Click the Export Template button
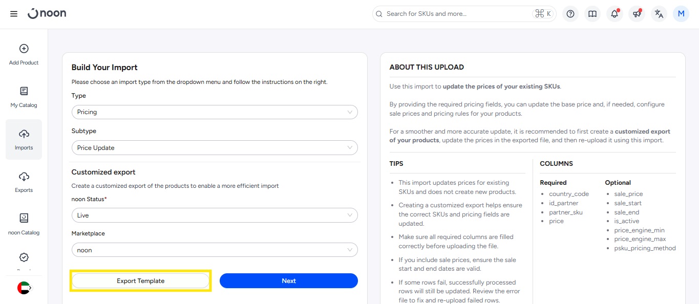The width and height of the screenshot is (699, 304). (140, 281)
